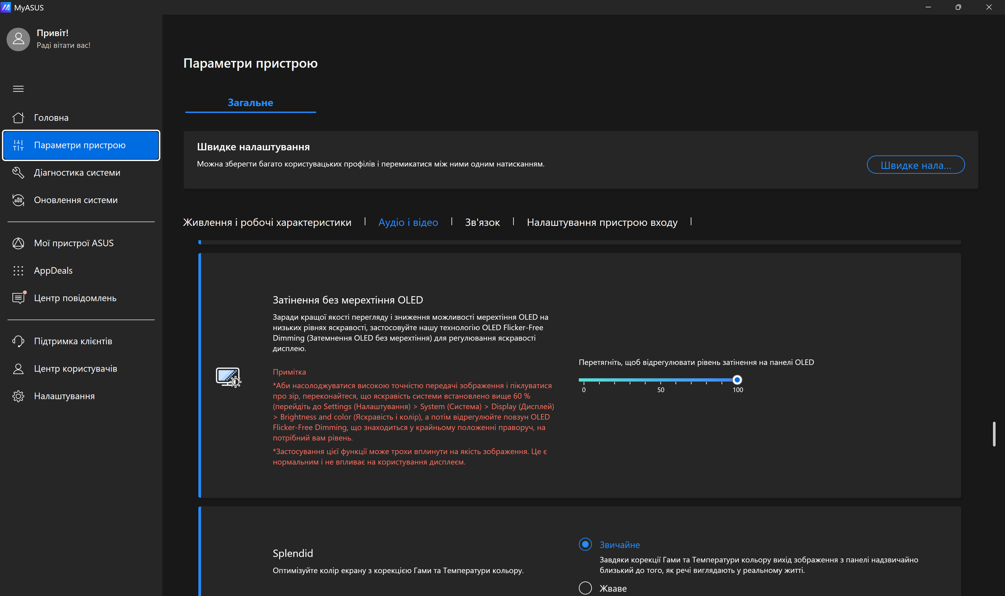Click the user profile avatar
Viewport: 1005px width, 596px height.
point(18,39)
